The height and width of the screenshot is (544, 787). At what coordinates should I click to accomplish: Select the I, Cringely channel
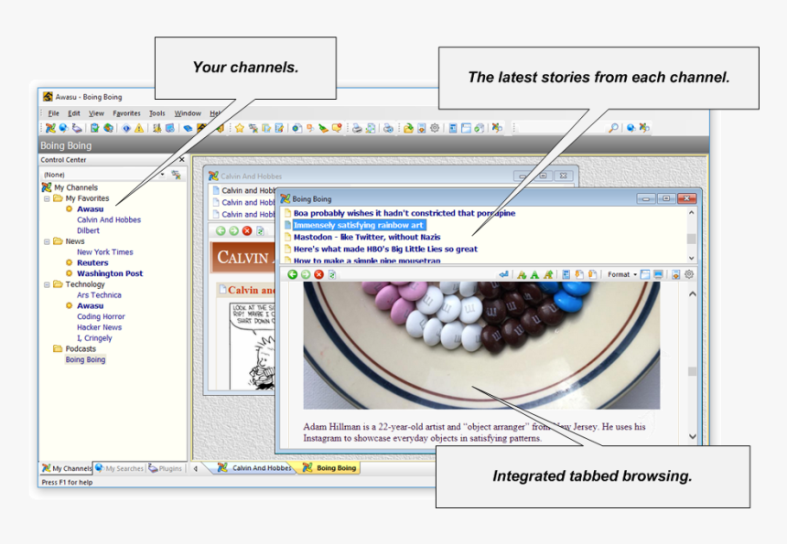point(94,338)
